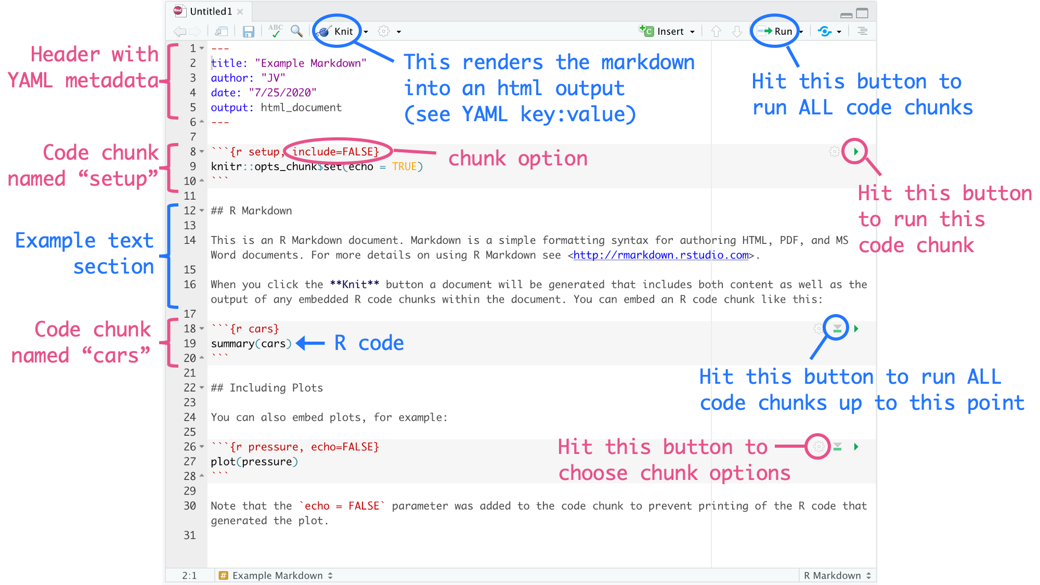
Task: Click the {r pressure, echo=FALSE} header
Action: click(305, 447)
